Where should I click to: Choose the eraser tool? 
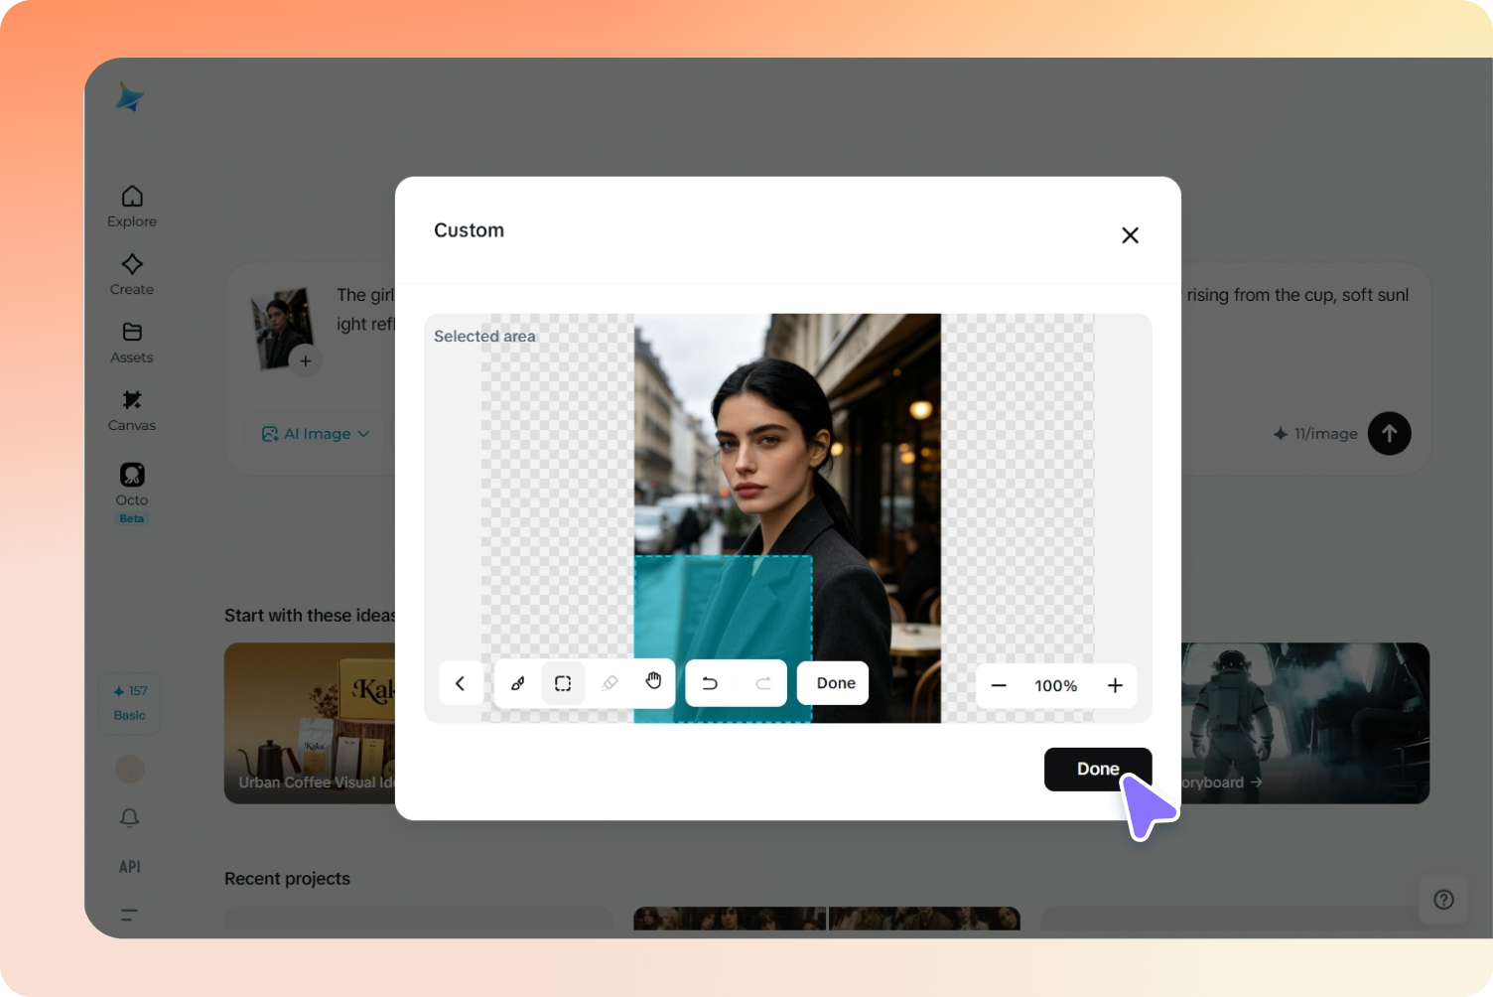pyautogui.click(x=610, y=683)
